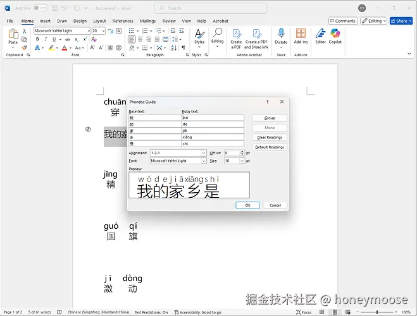The height and width of the screenshot is (316, 417).
Task: Toggle Center paragraph alignment
Action: (x=140, y=39)
